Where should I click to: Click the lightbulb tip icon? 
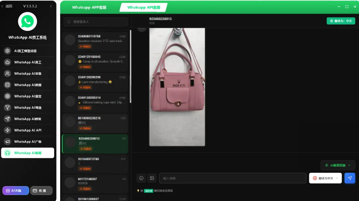click(x=138, y=191)
